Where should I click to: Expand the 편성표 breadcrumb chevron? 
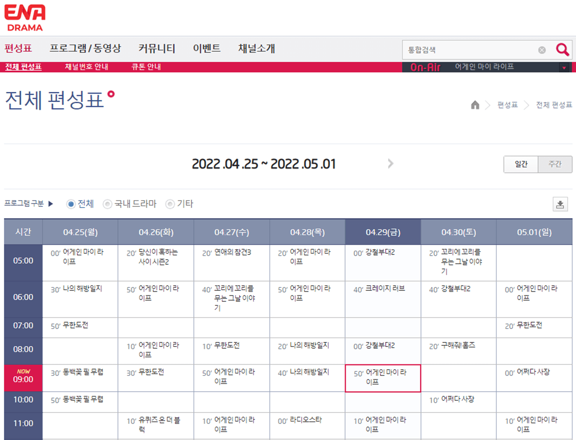coord(488,105)
